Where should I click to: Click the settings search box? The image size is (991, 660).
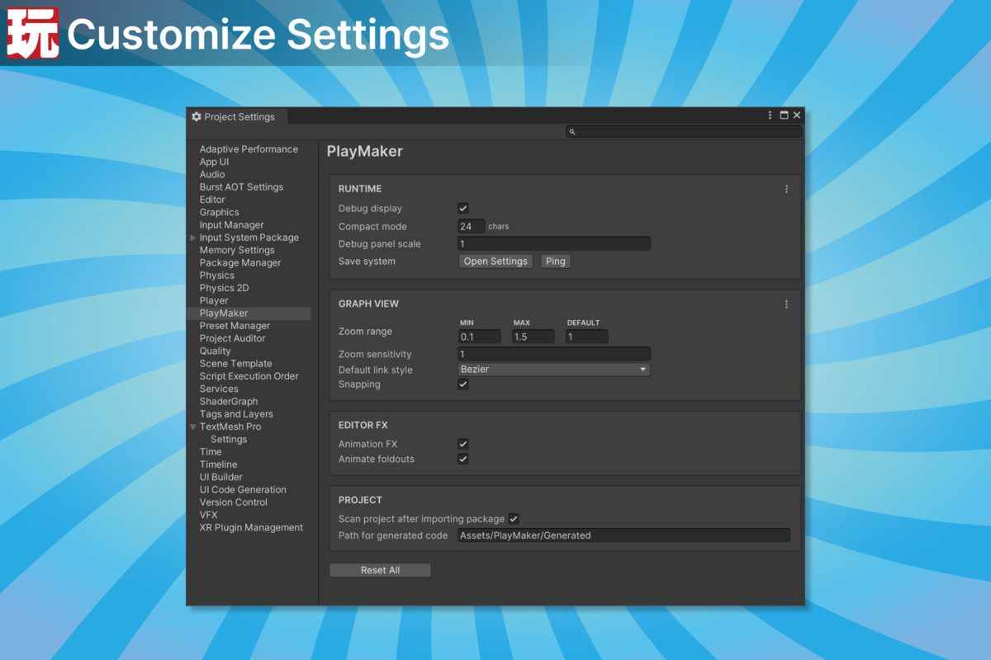pos(684,132)
